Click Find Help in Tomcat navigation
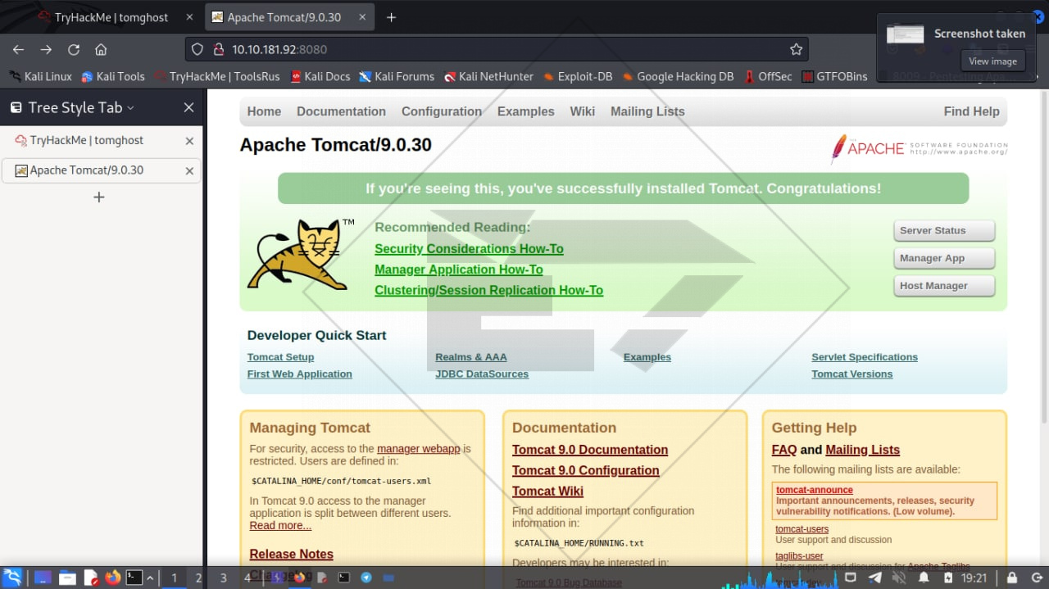The image size is (1049, 589). click(x=971, y=111)
